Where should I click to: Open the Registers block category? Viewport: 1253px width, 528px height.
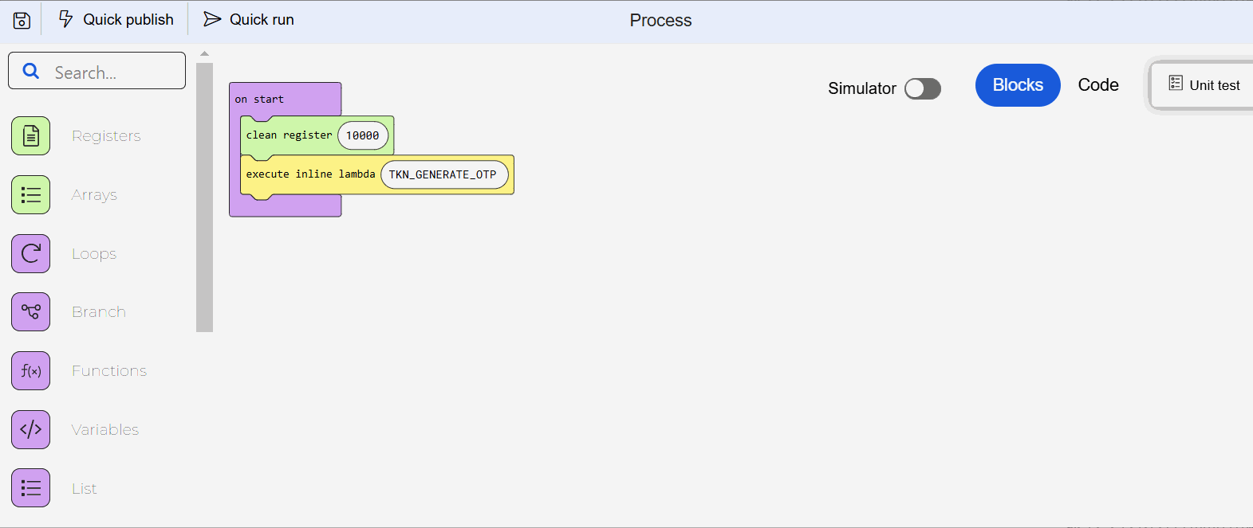click(x=30, y=135)
